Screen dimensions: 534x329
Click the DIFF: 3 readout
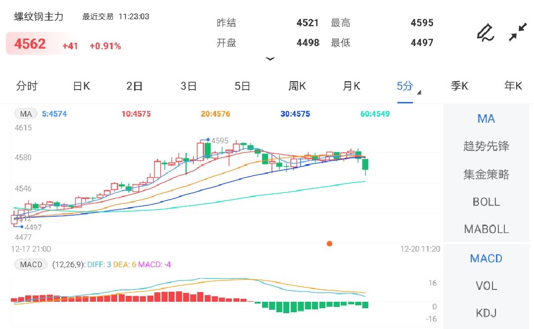pos(99,265)
